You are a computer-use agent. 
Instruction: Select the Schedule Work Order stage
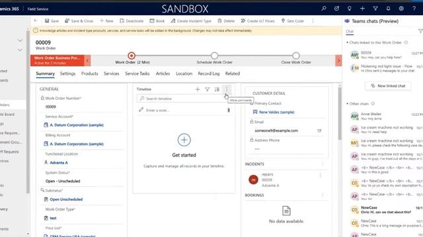point(214,55)
